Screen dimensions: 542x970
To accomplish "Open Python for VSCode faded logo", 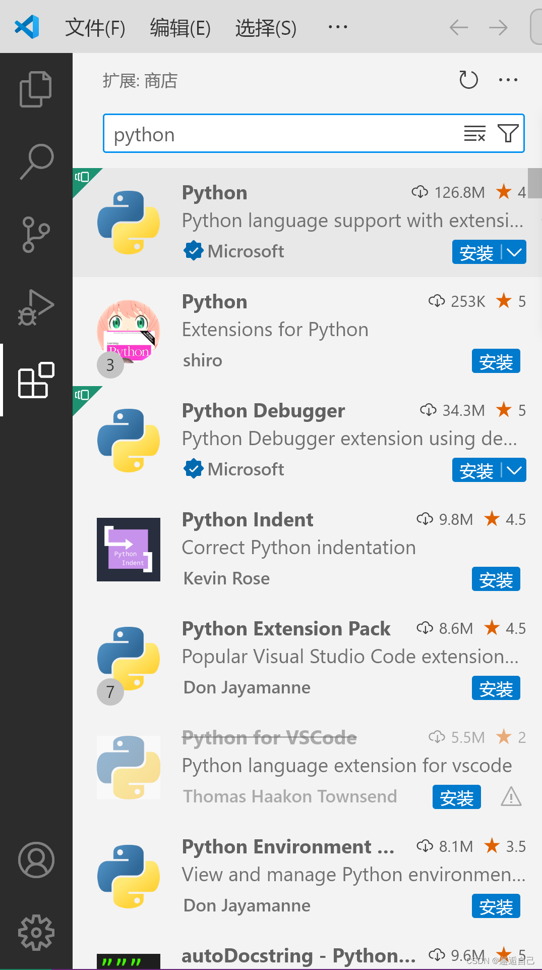I will (129, 767).
